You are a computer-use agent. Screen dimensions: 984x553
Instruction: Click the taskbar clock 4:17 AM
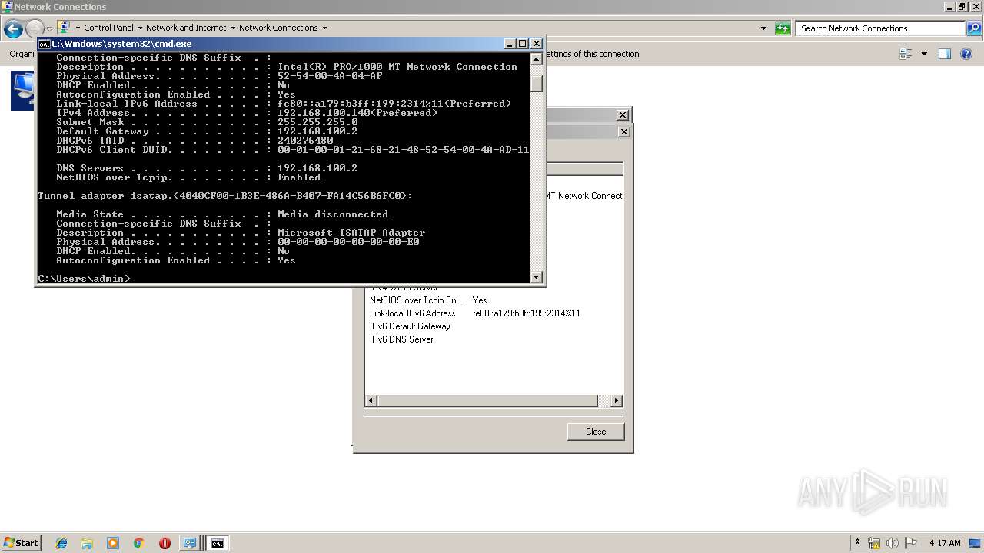(945, 543)
